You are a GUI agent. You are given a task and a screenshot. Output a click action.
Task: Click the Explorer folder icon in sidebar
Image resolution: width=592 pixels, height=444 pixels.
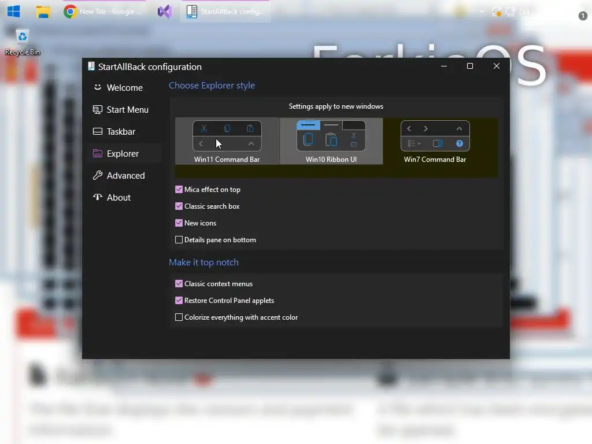tap(97, 153)
